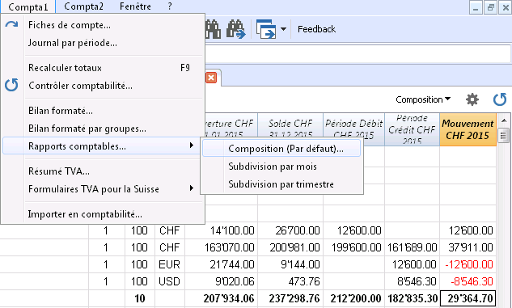
Task: Open settings gear icon near Composition
Action: pyautogui.click(x=472, y=99)
